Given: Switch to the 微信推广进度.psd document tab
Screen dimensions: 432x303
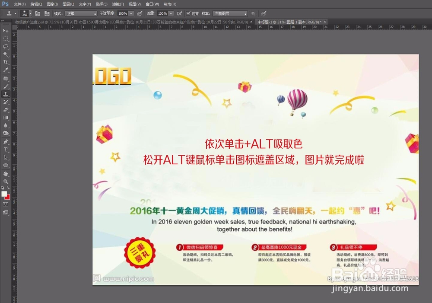Looking at the screenshot, I should tap(131, 22).
